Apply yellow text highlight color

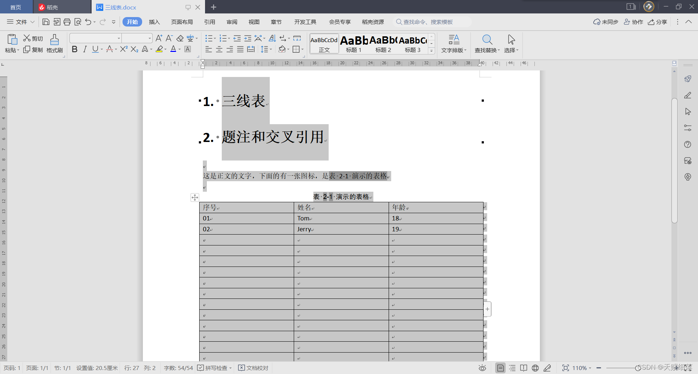159,49
